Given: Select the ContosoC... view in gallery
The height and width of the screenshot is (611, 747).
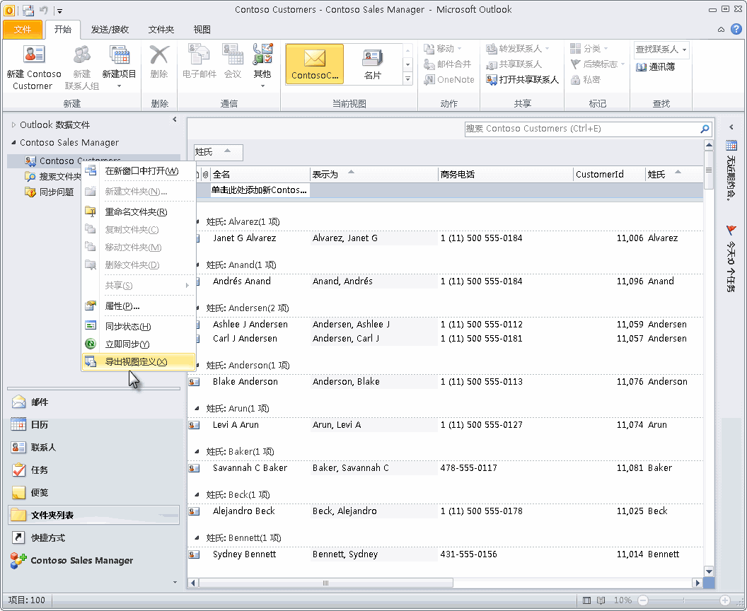Looking at the screenshot, I should click(315, 64).
